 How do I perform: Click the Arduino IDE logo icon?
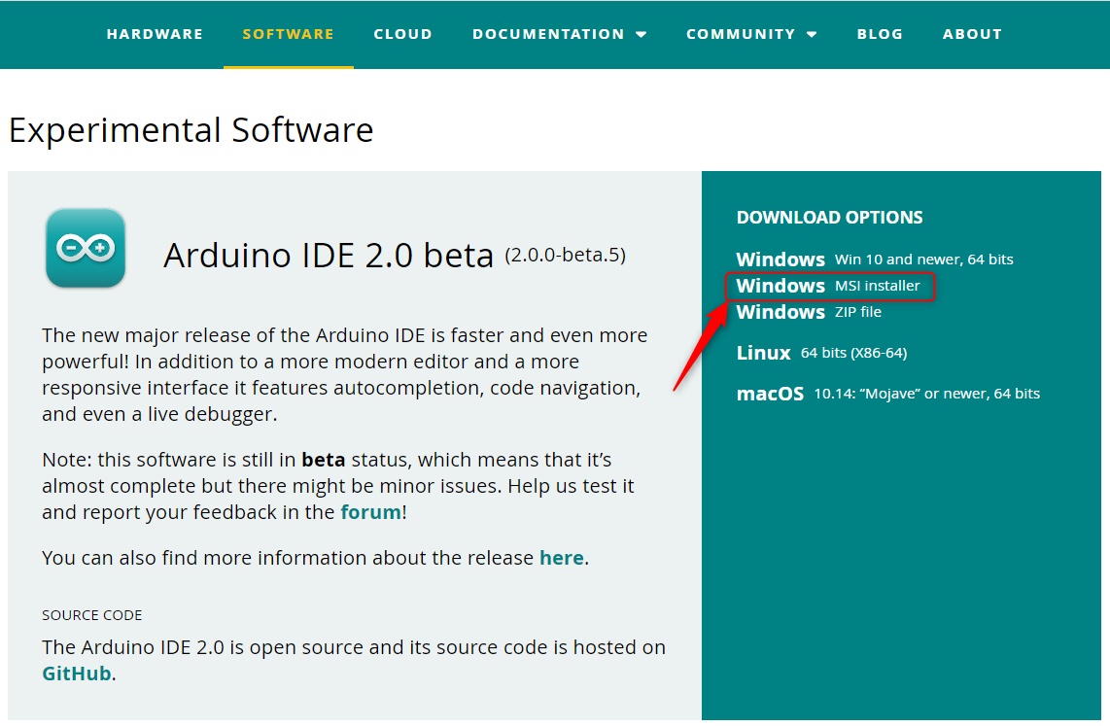coord(86,249)
